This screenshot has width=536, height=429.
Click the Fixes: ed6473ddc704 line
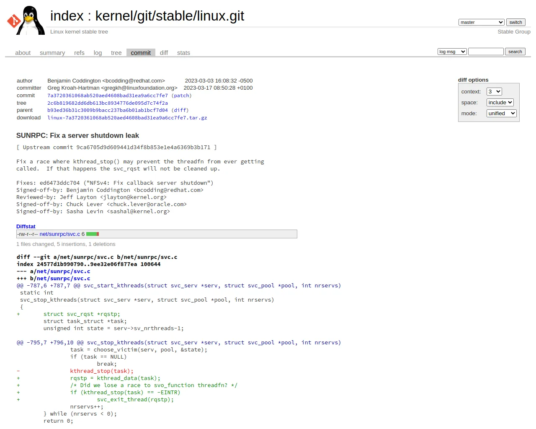click(115, 183)
